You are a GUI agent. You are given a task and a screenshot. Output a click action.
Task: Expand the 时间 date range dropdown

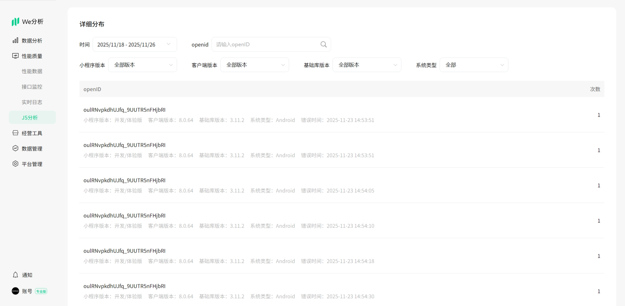[134, 44]
